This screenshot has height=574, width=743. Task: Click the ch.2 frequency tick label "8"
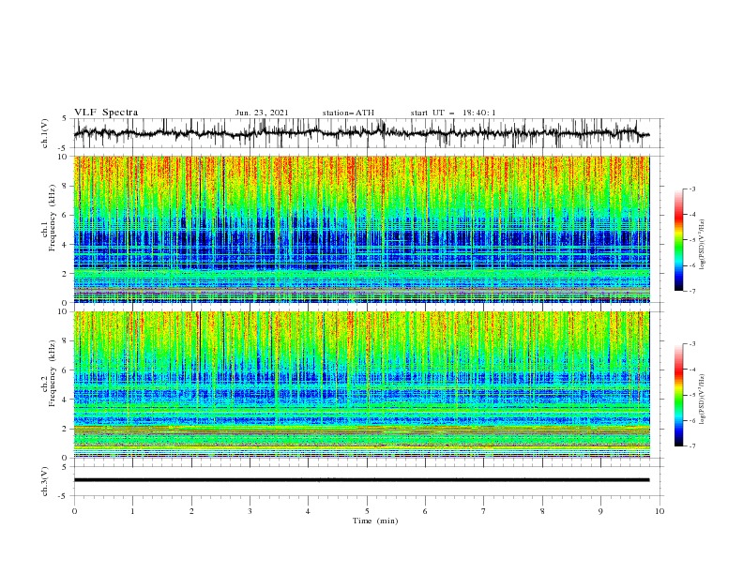[x=66, y=341]
